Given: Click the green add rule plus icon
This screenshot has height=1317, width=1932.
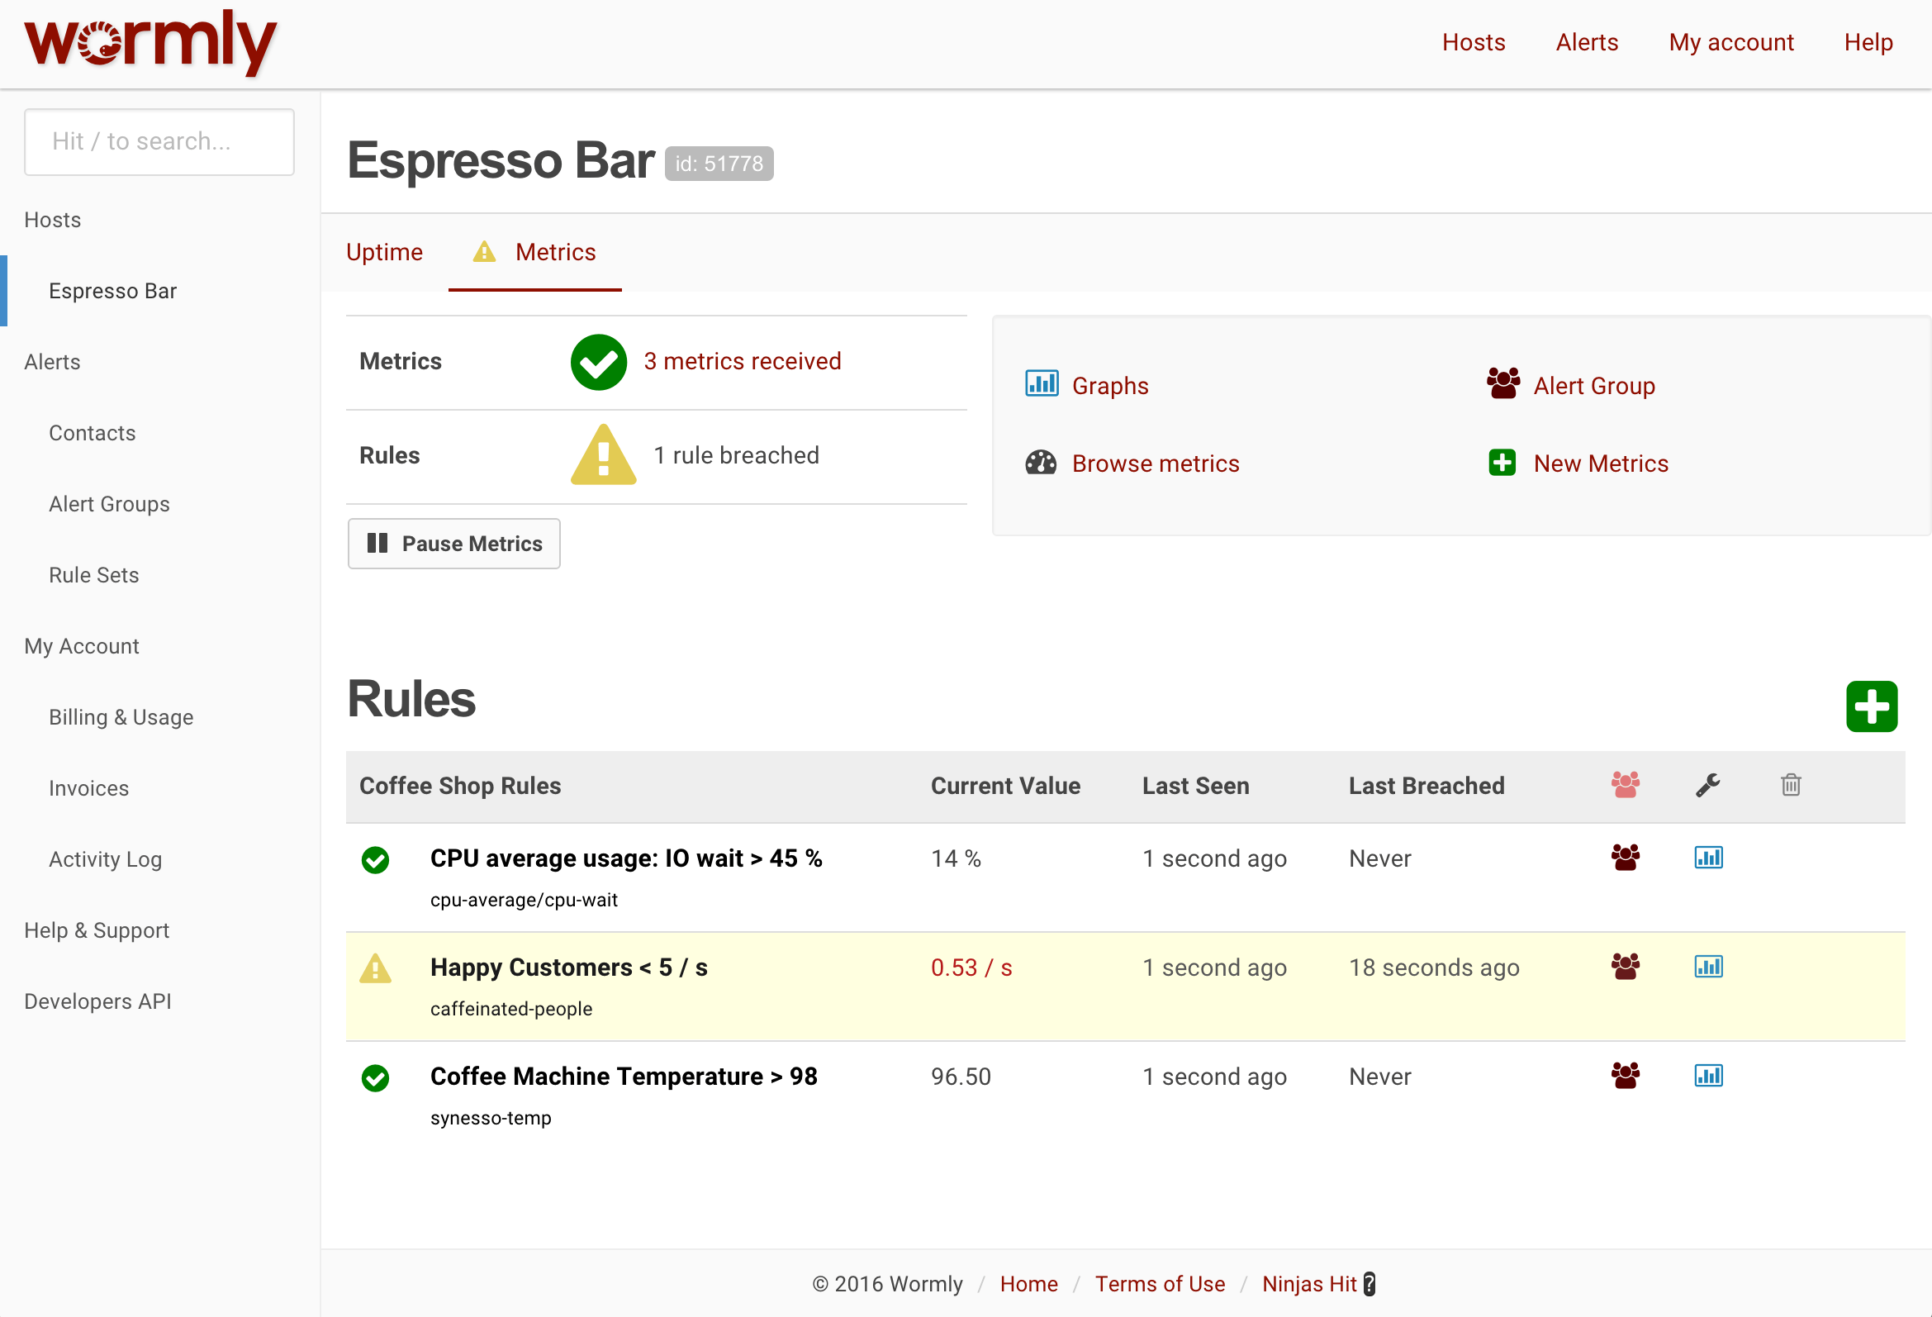Looking at the screenshot, I should tap(1871, 706).
